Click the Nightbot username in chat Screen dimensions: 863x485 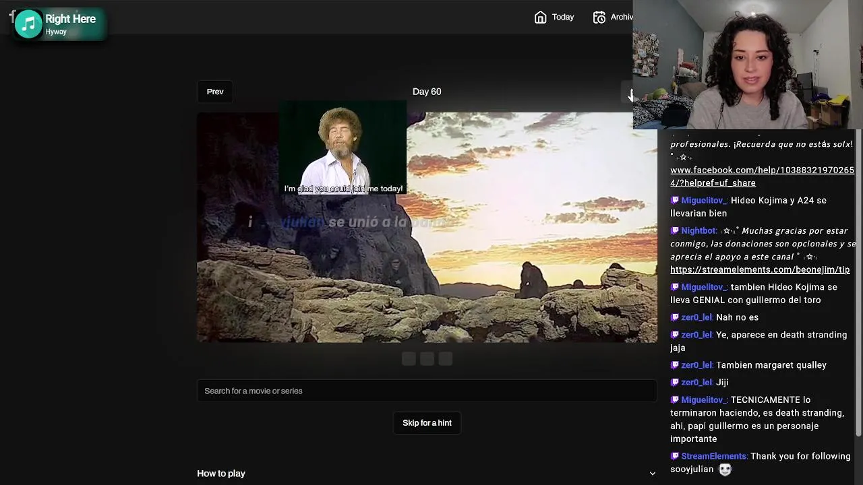698,230
